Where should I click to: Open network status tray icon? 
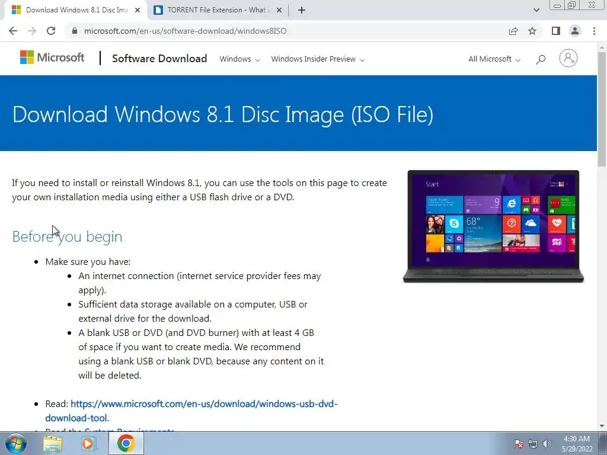tap(533, 444)
